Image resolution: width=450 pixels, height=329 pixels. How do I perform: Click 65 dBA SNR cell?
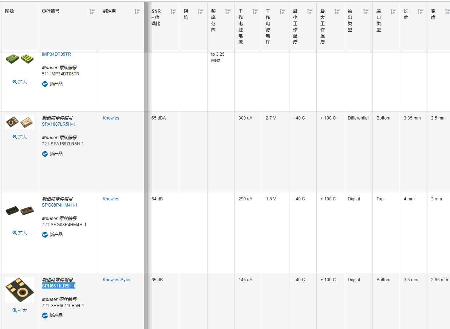[x=159, y=118]
